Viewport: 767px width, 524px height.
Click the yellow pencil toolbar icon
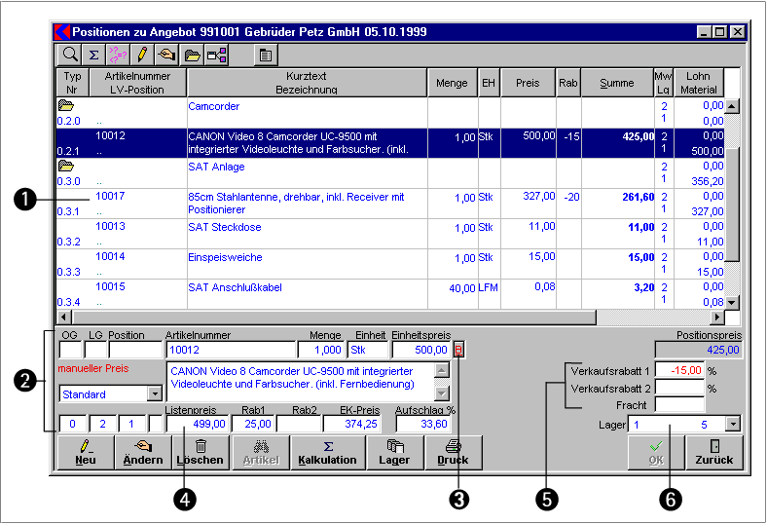tap(142, 55)
